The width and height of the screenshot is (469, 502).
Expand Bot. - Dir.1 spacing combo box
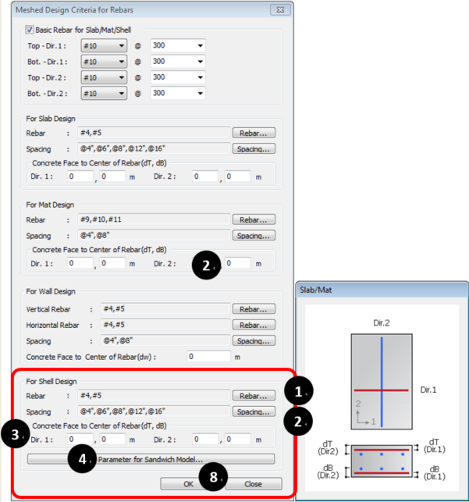tap(178, 62)
